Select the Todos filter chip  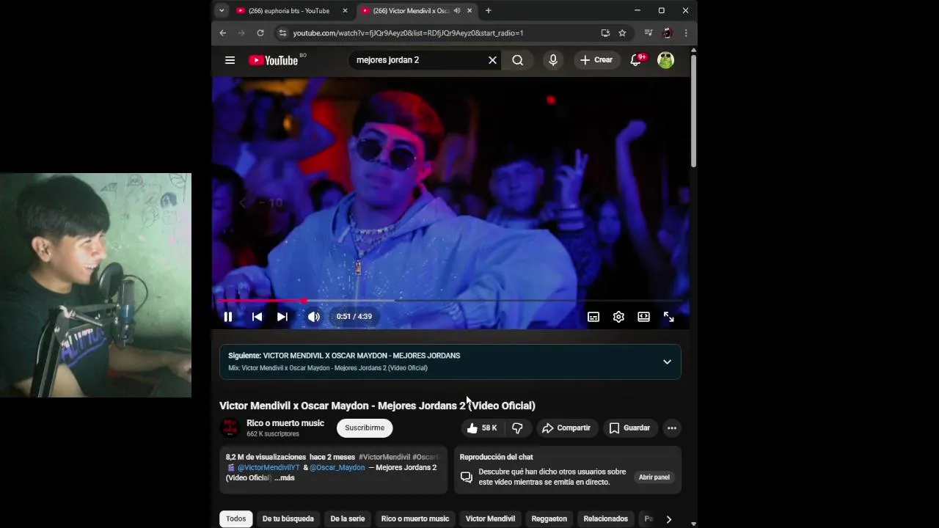[236, 518]
